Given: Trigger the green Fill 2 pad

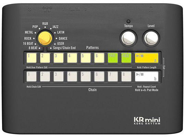Looking at the screenshot, I should click(x=126, y=58).
